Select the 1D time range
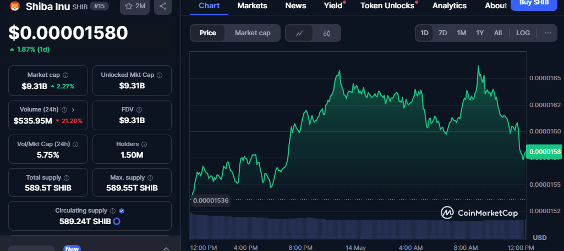This screenshot has height=251, width=564. click(424, 33)
